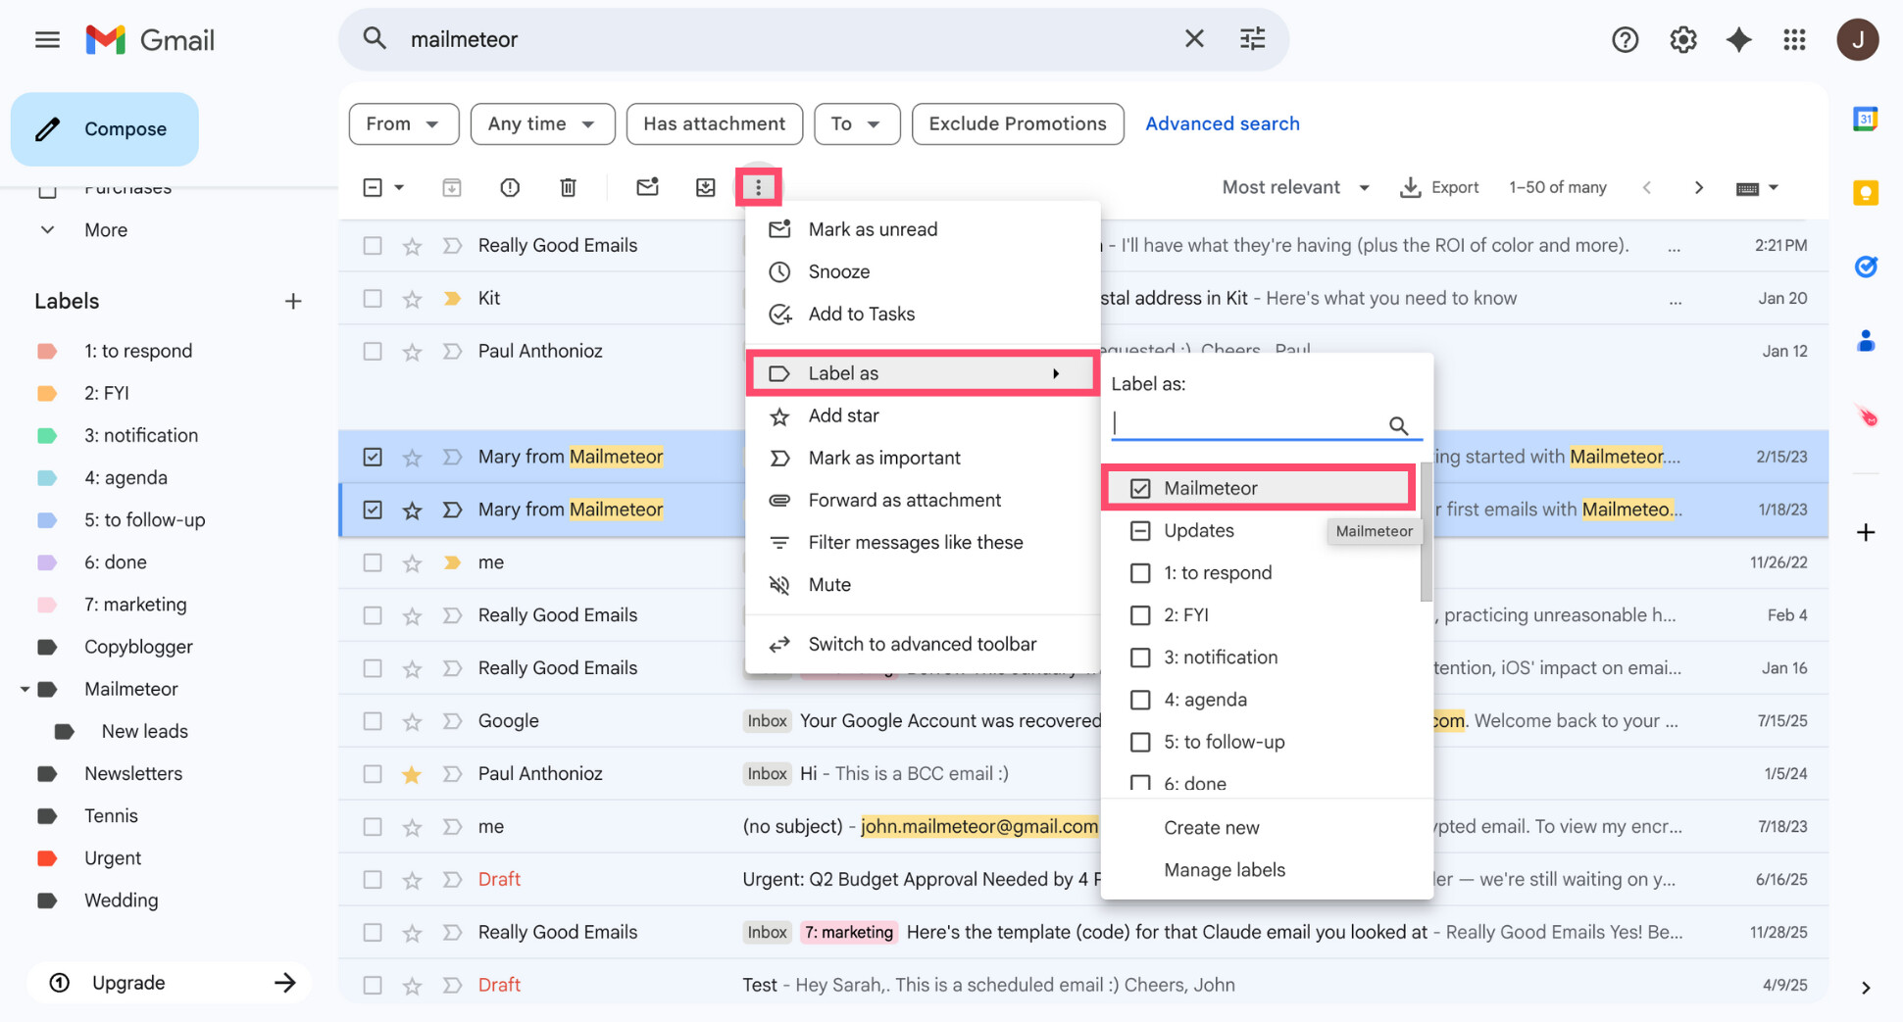This screenshot has width=1903, height=1022.
Task: Expand the Any time dropdown
Action: click(x=542, y=123)
